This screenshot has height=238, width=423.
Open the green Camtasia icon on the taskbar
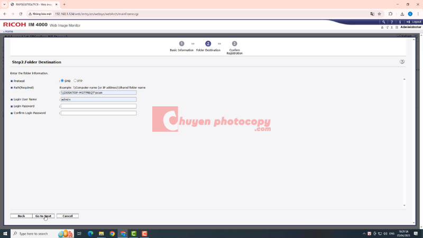134,233
